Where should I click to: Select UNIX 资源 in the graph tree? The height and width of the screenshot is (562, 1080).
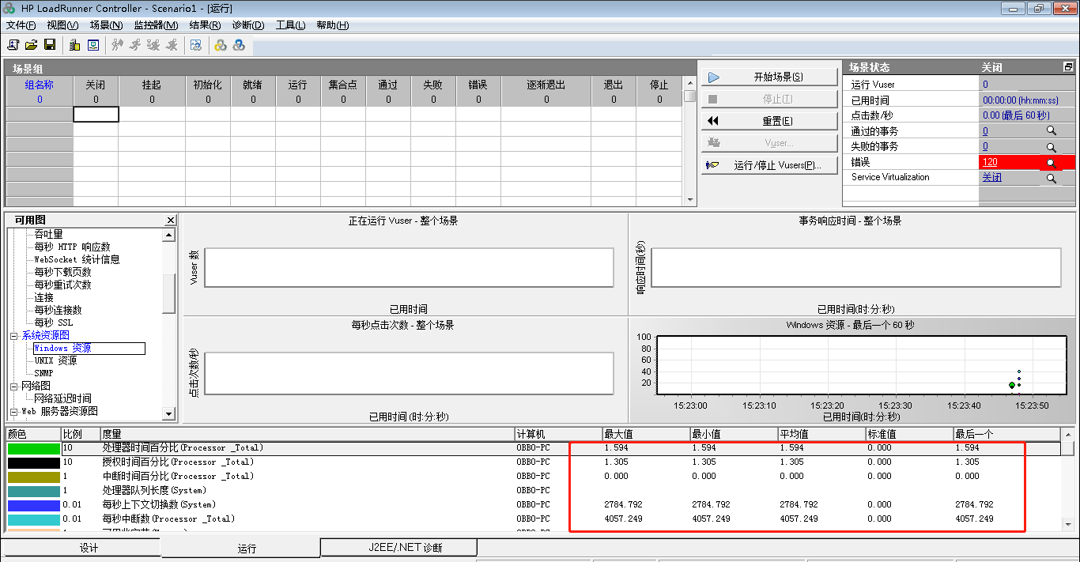tap(55, 361)
